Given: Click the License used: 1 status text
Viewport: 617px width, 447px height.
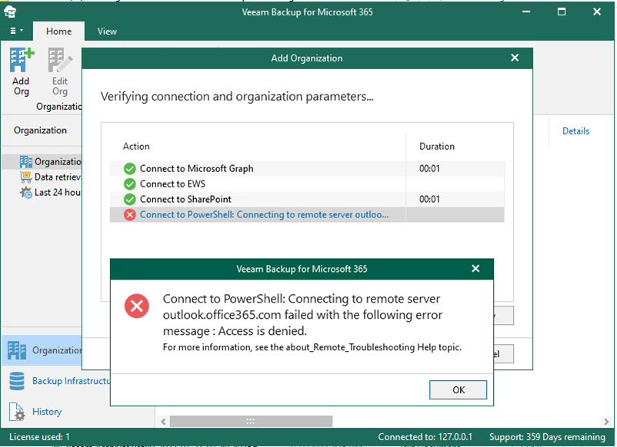Looking at the screenshot, I should [39, 437].
